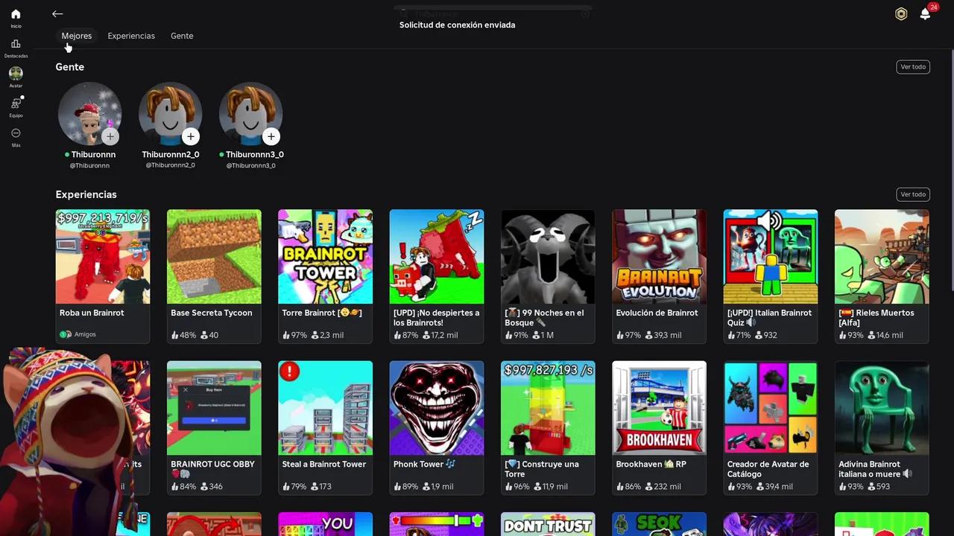Open Construye una Torre thumbnail
This screenshot has height=536, width=954.
(x=548, y=408)
